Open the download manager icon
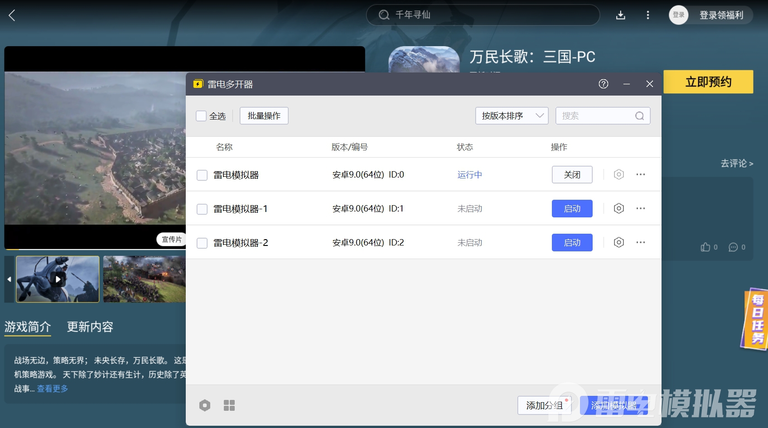The image size is (768, 428). pos(620,15)
